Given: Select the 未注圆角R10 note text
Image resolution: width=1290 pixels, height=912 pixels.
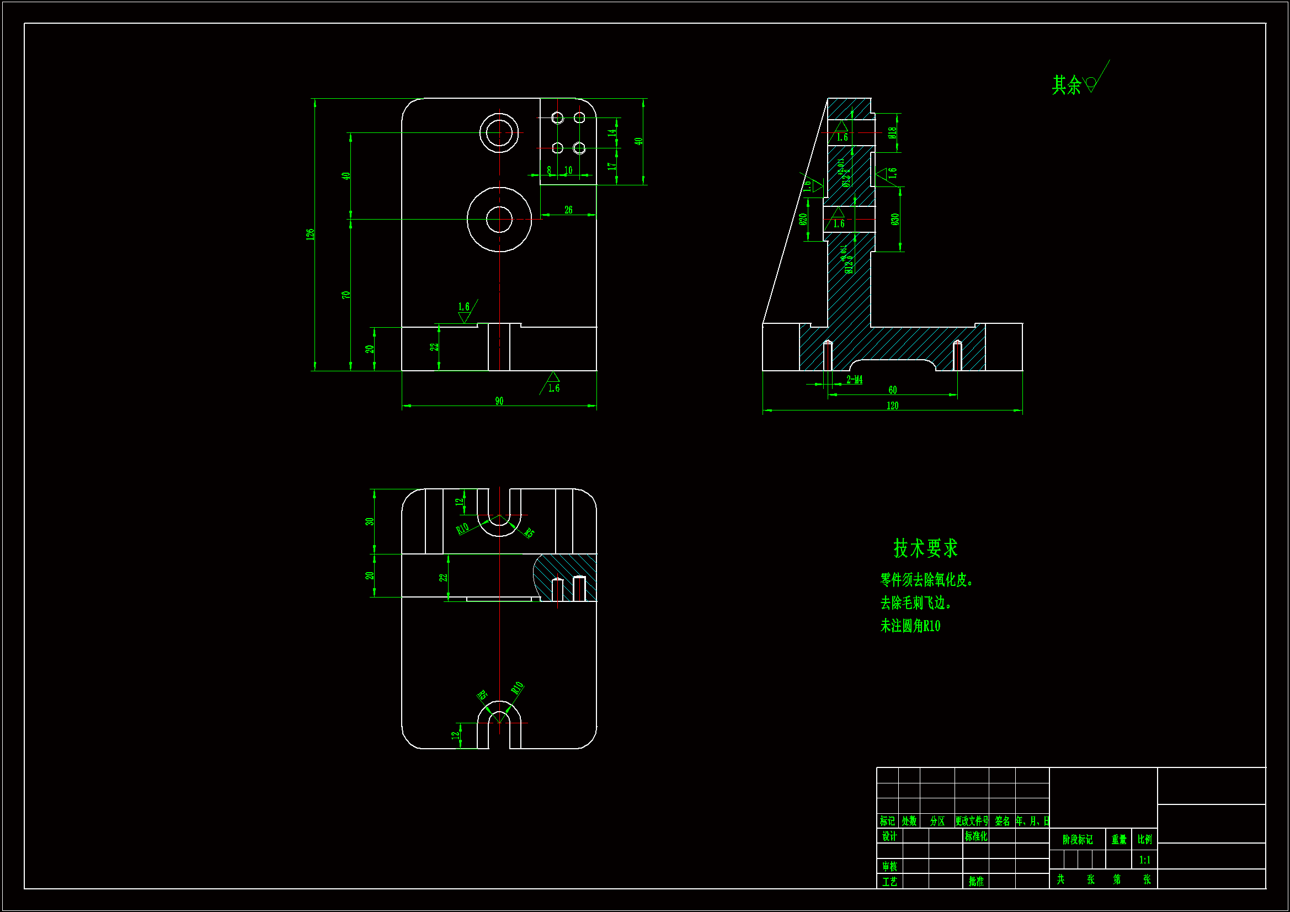Looking at the screenshot, I should (910, 626).
